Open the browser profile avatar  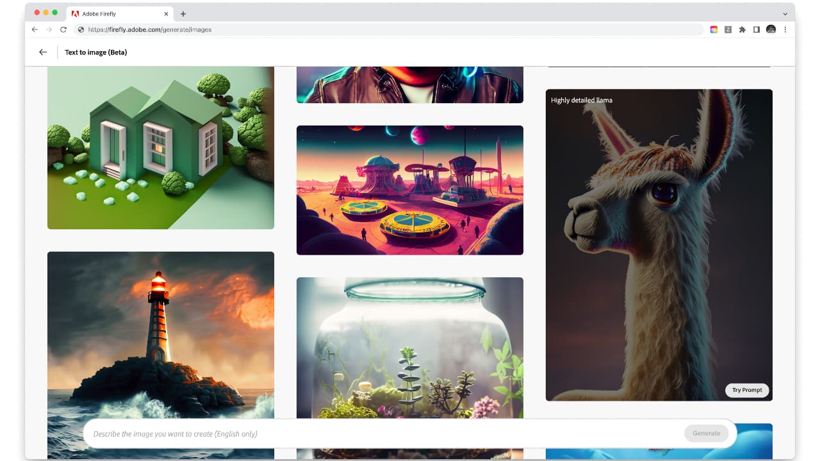tap(771, 29)
